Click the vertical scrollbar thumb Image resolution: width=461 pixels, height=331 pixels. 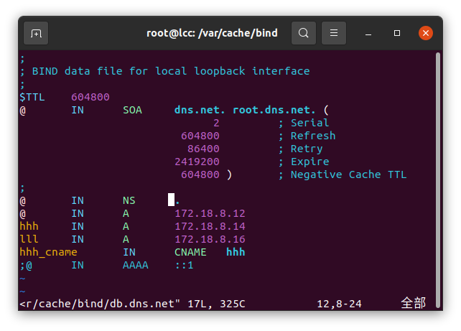(x=438, y=180)
